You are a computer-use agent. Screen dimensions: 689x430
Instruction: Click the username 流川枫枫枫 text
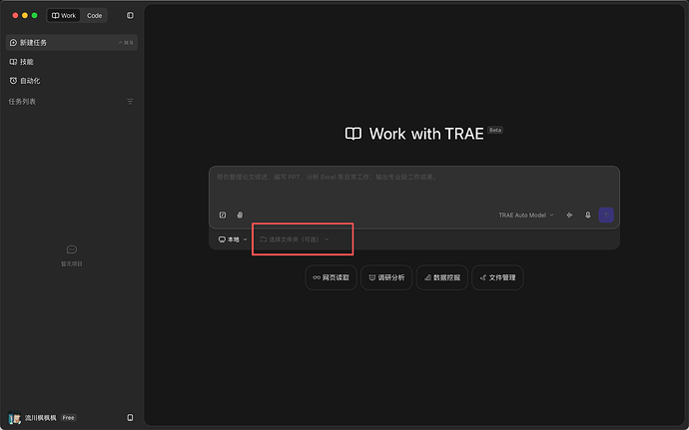pos(40,418)
